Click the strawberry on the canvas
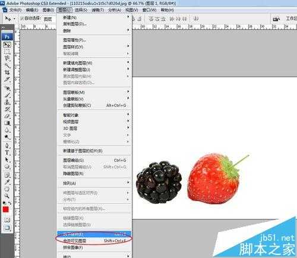 (214, 179)
